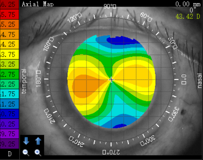Click the D unit label under the scale
This screenshot has width=203, height=160.
[10, 154]
